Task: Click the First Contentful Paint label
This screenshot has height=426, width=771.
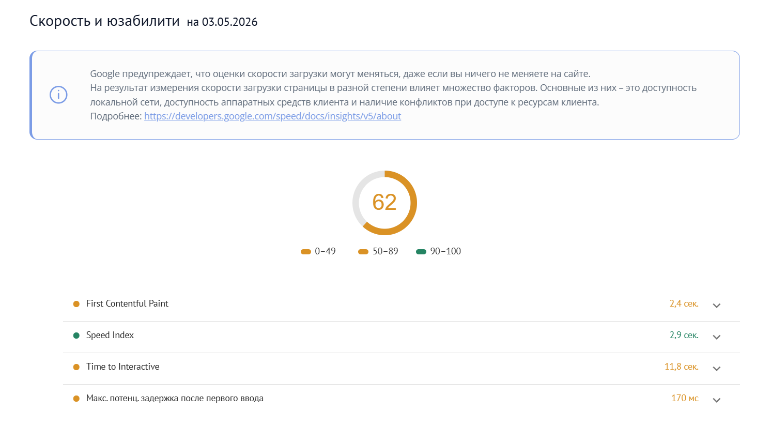Action: 127,303
